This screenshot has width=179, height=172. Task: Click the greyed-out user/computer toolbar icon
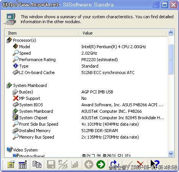click(63, 164)
